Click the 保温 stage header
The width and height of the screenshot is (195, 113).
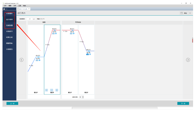pos(44,22)
